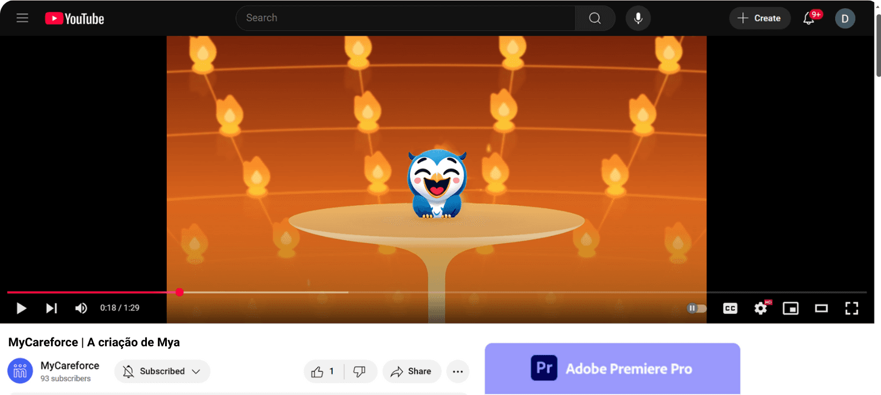Mute the video volume speaker icon
The image size is (881, 395).
(x=81, y=308)
